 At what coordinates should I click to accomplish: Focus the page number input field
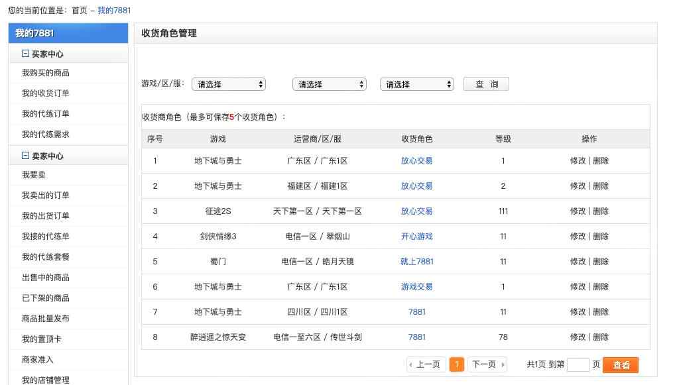(x=578, y=364)
